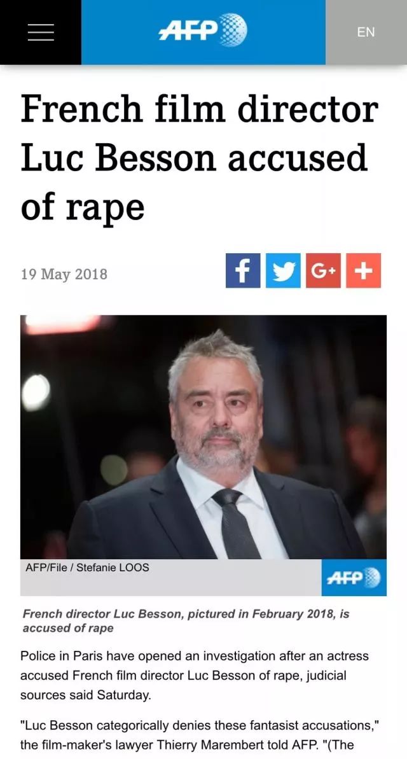The height and width of the screenshot is (759, 407).
Task: Click the blue AFP header bar
Action: coord(203,32)
